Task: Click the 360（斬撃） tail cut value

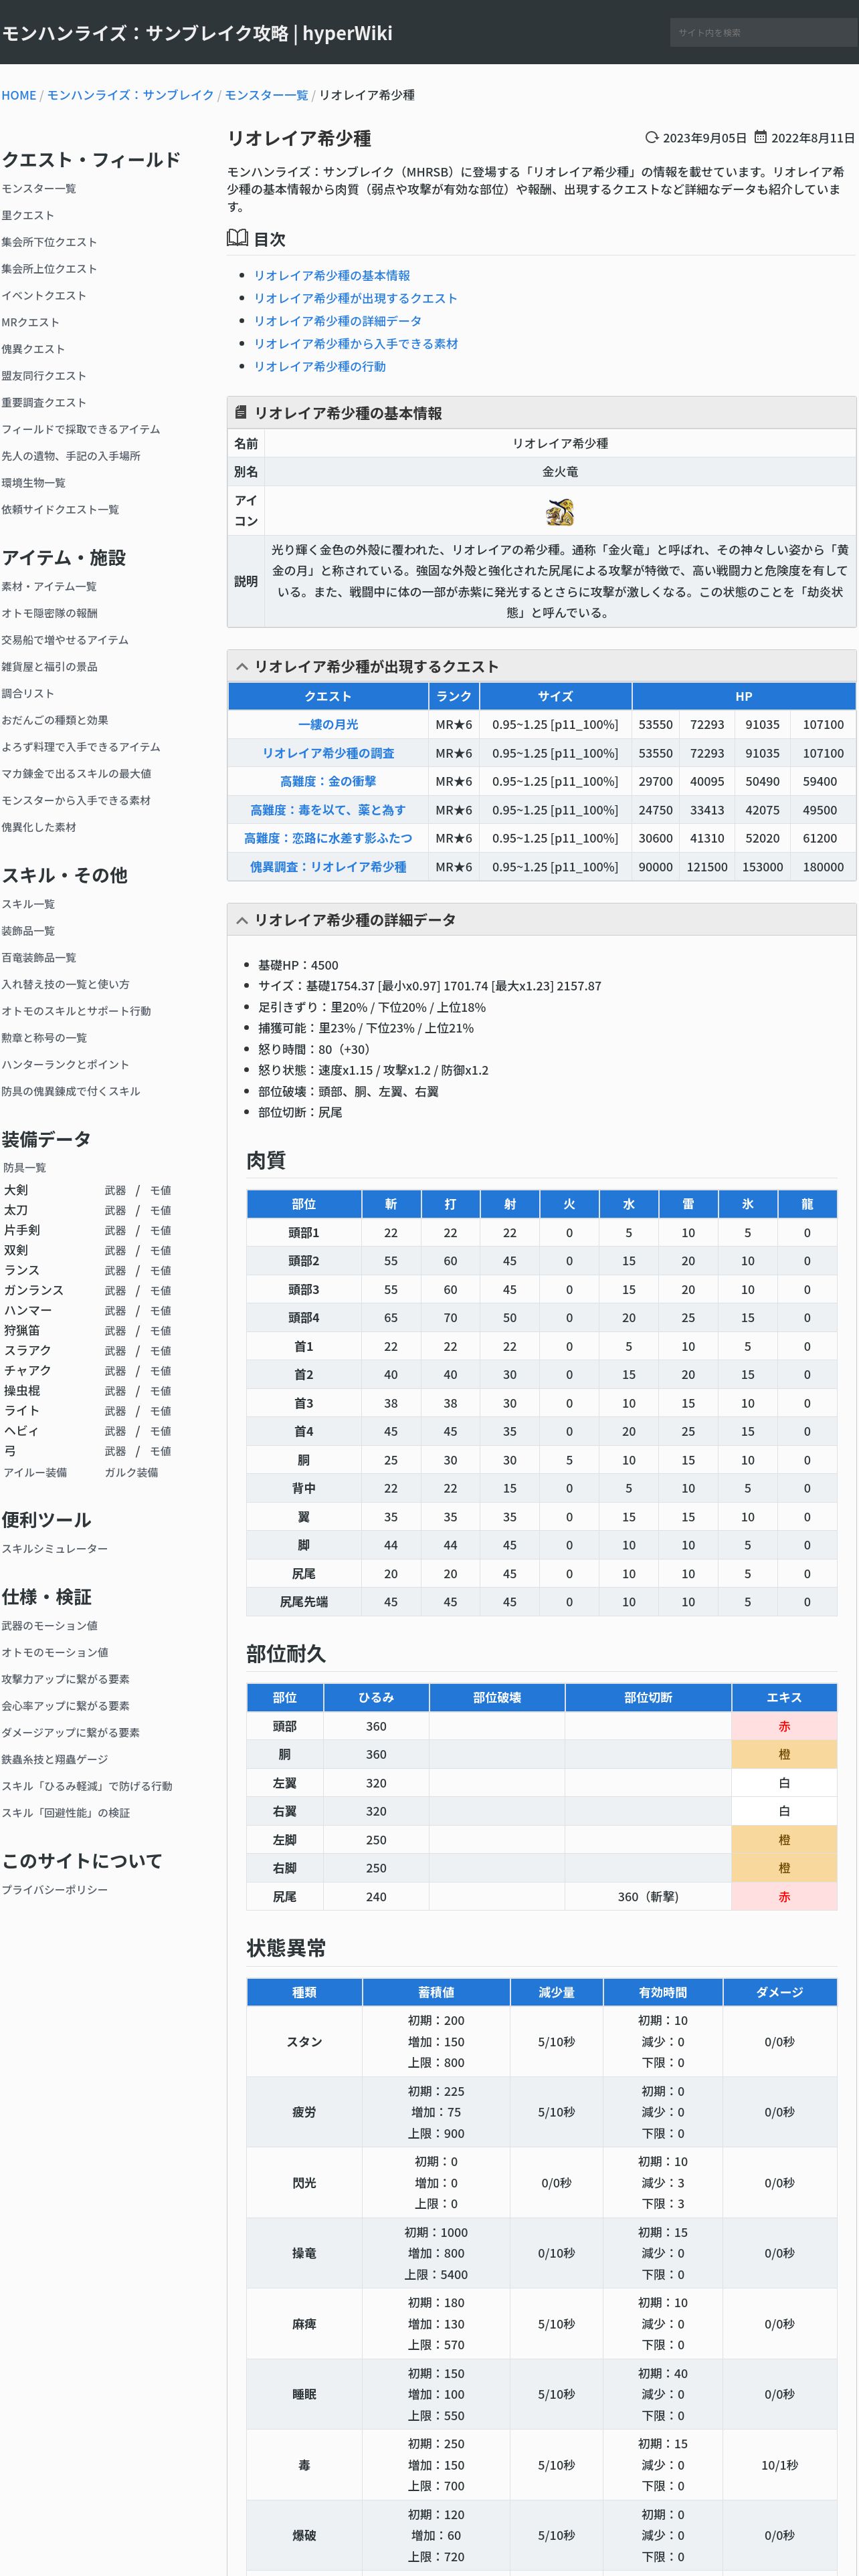Action: (x=648, y=1897)
